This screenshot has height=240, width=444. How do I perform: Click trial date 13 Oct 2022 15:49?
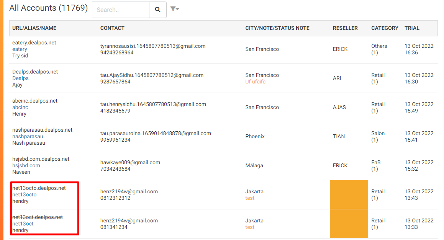coord(419,108)
